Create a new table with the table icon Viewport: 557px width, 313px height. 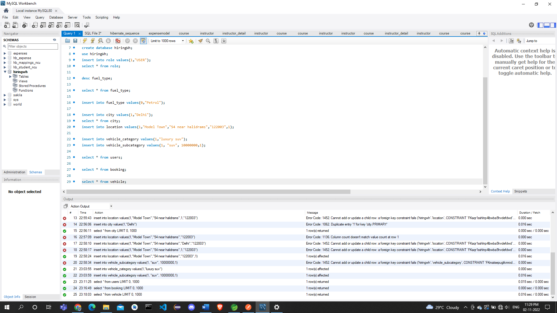click(43, 25)
